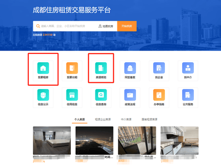Open the balcony railing listing photo

137,140
